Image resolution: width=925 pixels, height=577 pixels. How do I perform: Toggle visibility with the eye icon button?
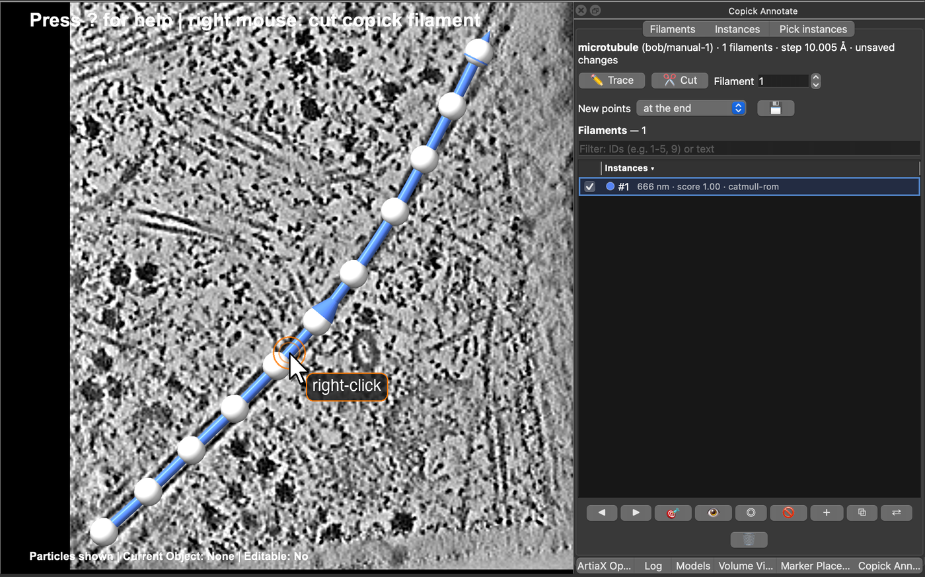click(x=713, y=512)
